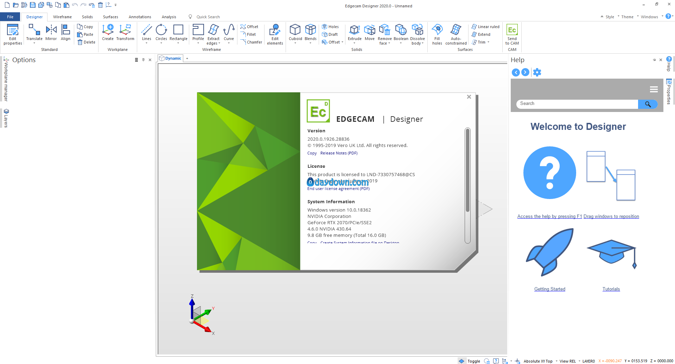Select the Mirror tool

[51, 33]
